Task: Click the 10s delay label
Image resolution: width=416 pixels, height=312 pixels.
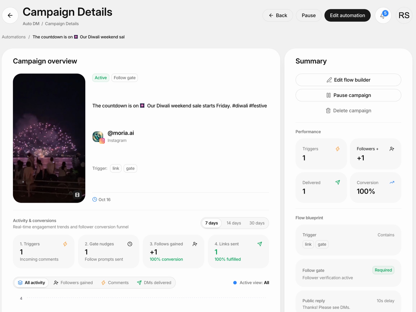Action: (385, 301)
